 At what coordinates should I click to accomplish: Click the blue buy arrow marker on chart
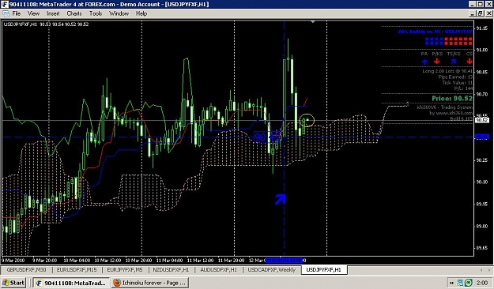pyautogui.click(x=280, y=199)
